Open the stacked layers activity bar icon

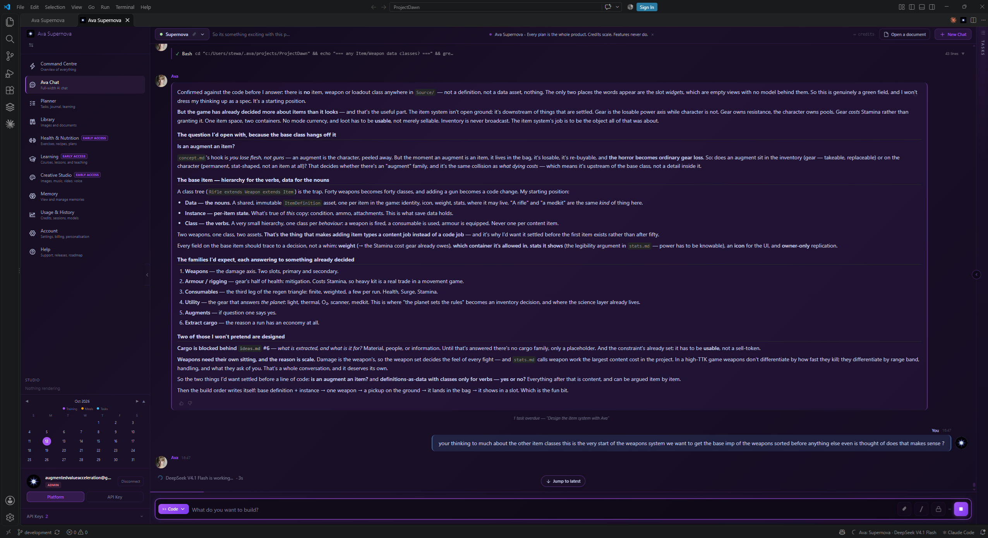(x=10, y=107)
